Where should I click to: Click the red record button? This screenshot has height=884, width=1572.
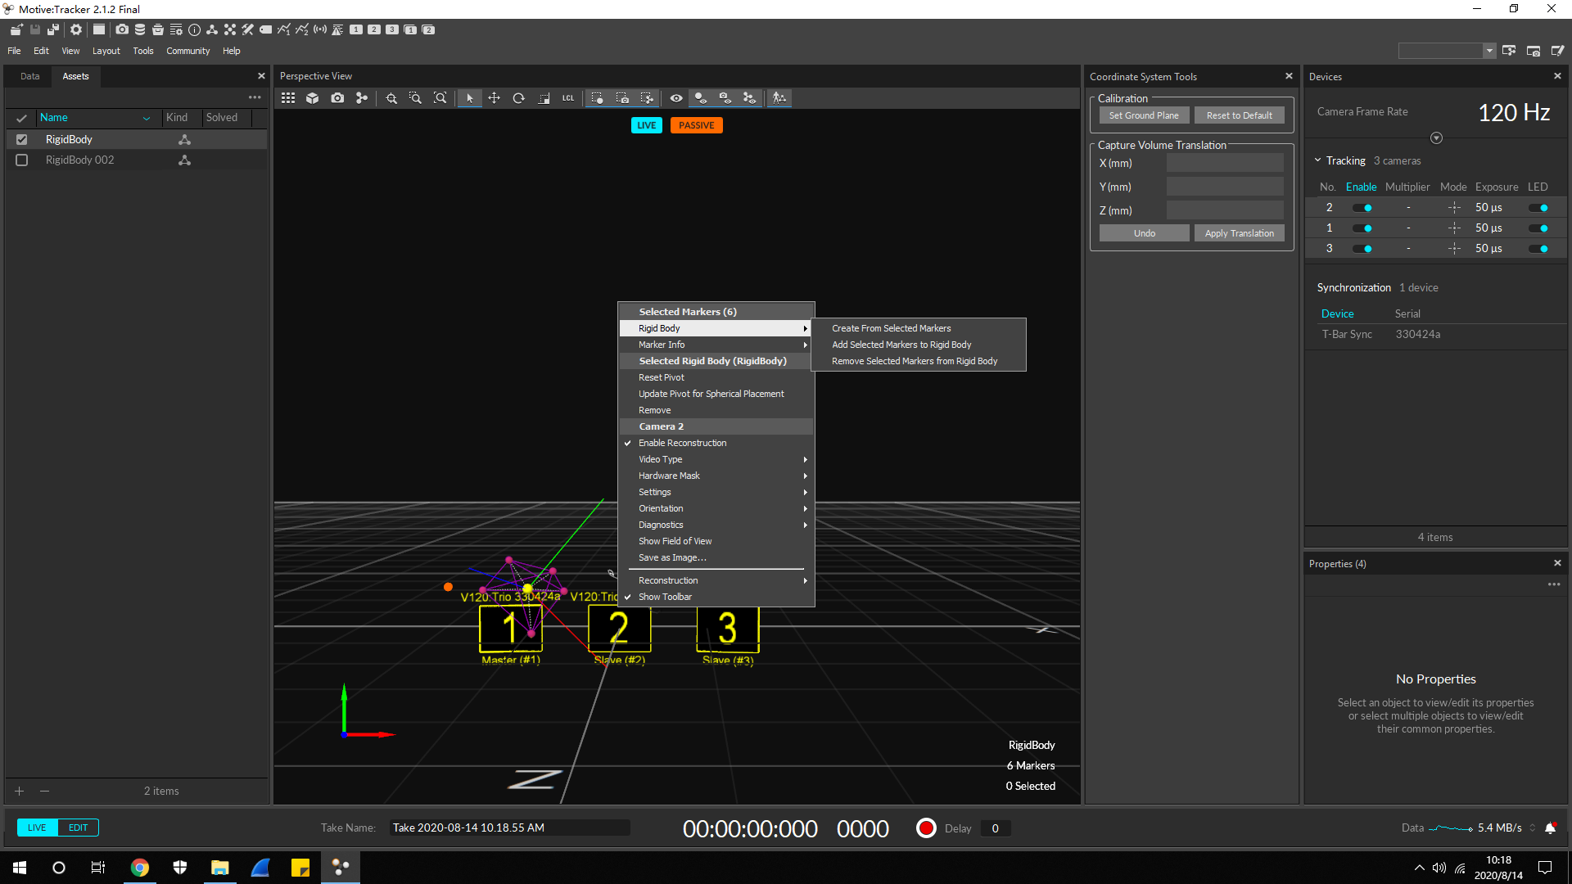click(x=926, y=828)
